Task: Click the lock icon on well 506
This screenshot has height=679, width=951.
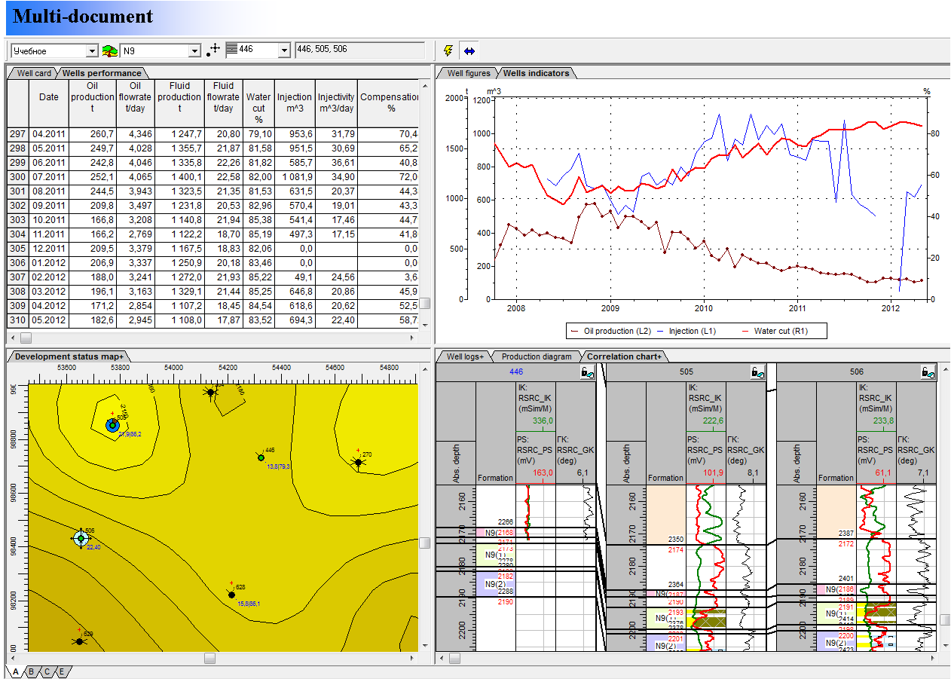Action: [x=929, y=372]
